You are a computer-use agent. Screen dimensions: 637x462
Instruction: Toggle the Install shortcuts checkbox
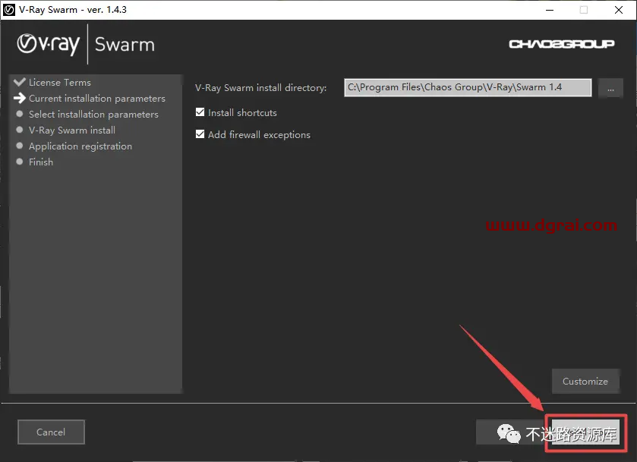click(x=200, y=112)
